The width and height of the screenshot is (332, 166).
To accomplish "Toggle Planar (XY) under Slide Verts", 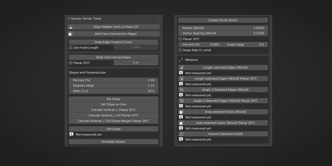I will [x=71, y=63].
